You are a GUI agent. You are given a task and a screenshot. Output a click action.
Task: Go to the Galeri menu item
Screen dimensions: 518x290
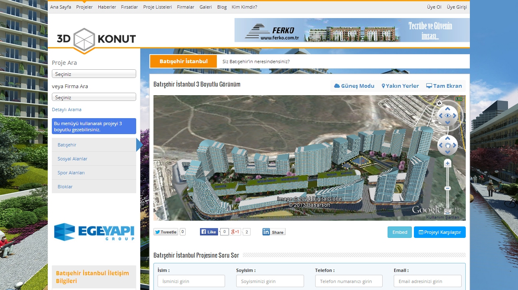click(x=206, y=7)
